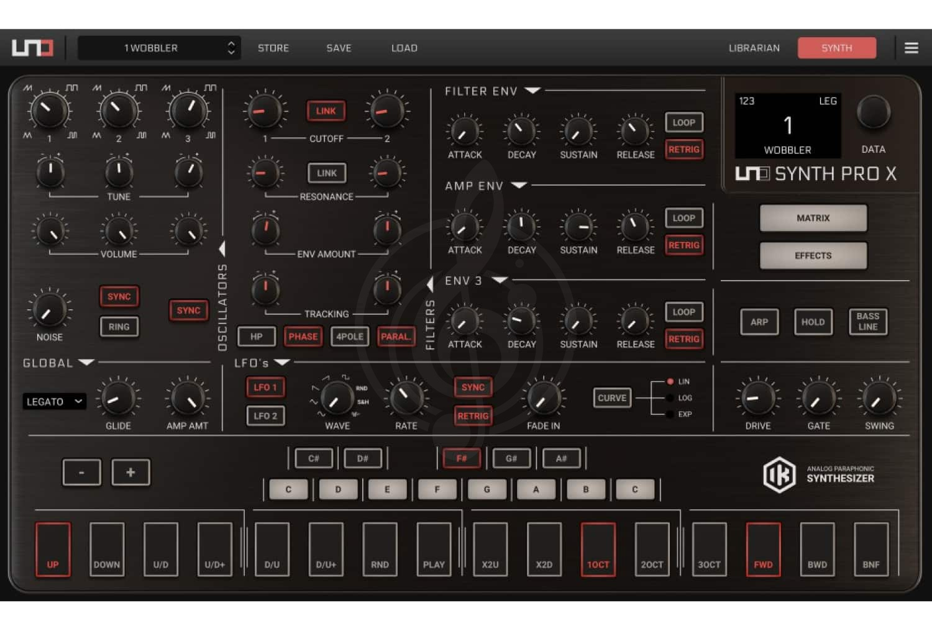Select the 1OCT range pad
The height and width of the screenshot is (621, 932).
pos(598,550)
